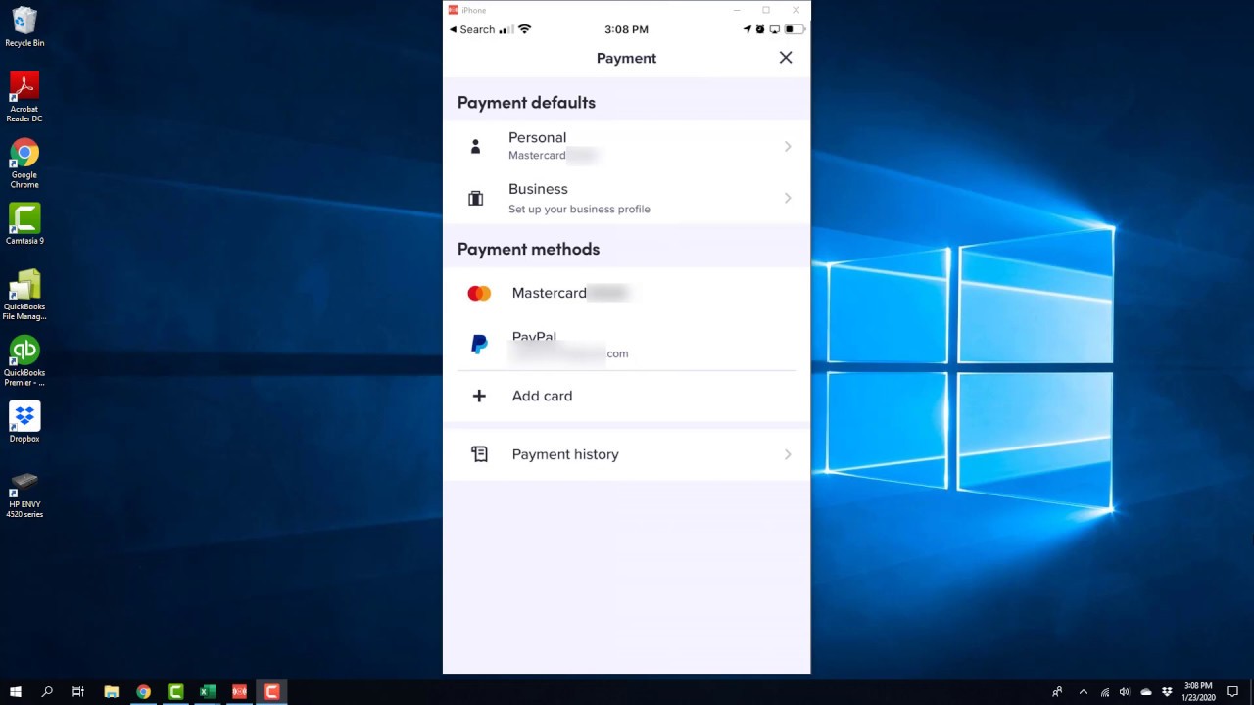
Task: Click the phone alarm clock status icon
Action: pos(760,29)
